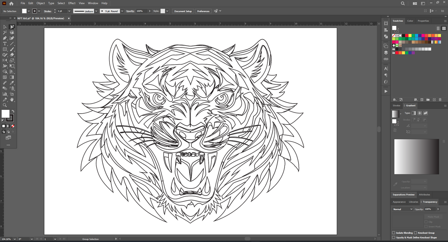The width and height of the screenshot is (448, 242).
Task: Open the 5 pt. Round brush dropdown
Action: 122,11
